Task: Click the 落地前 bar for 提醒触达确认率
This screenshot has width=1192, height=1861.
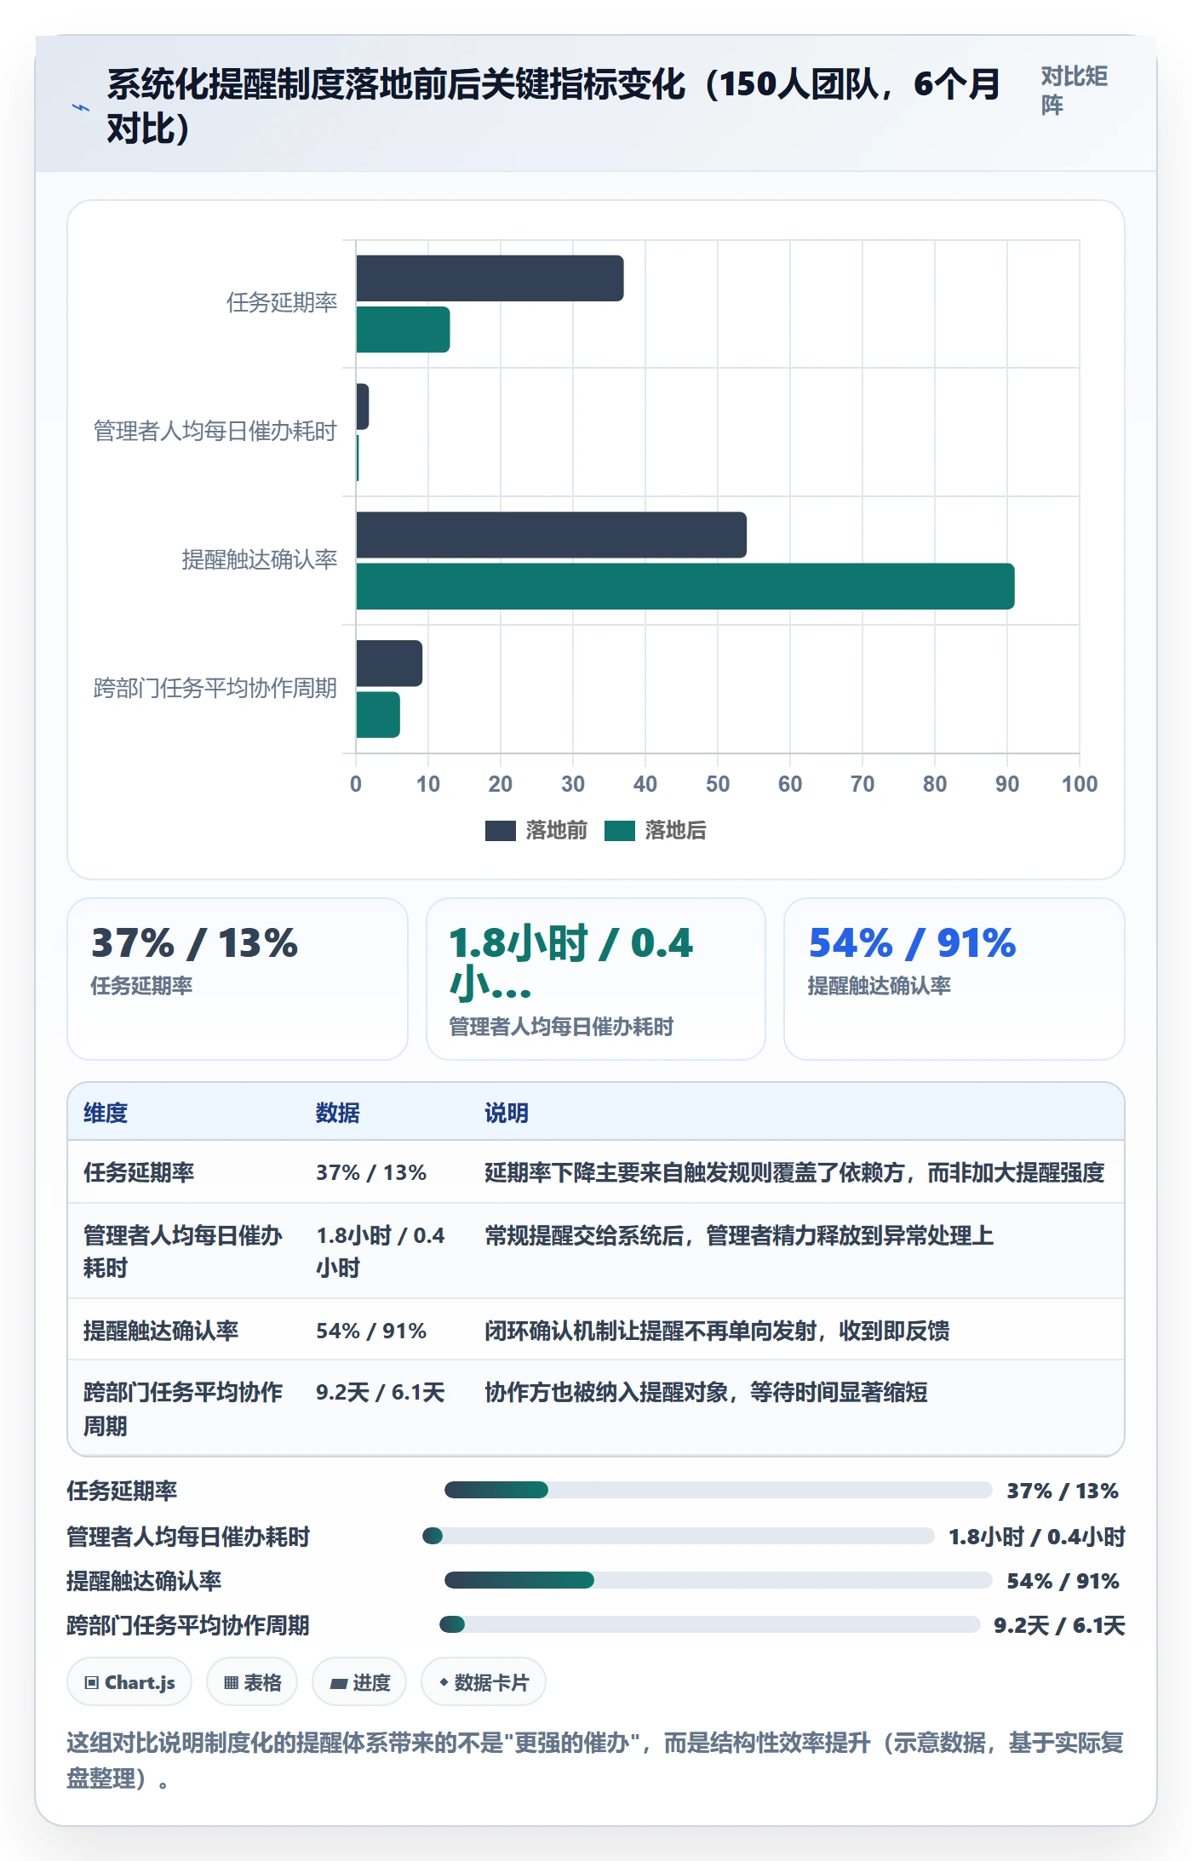Action: click(551, 535)
